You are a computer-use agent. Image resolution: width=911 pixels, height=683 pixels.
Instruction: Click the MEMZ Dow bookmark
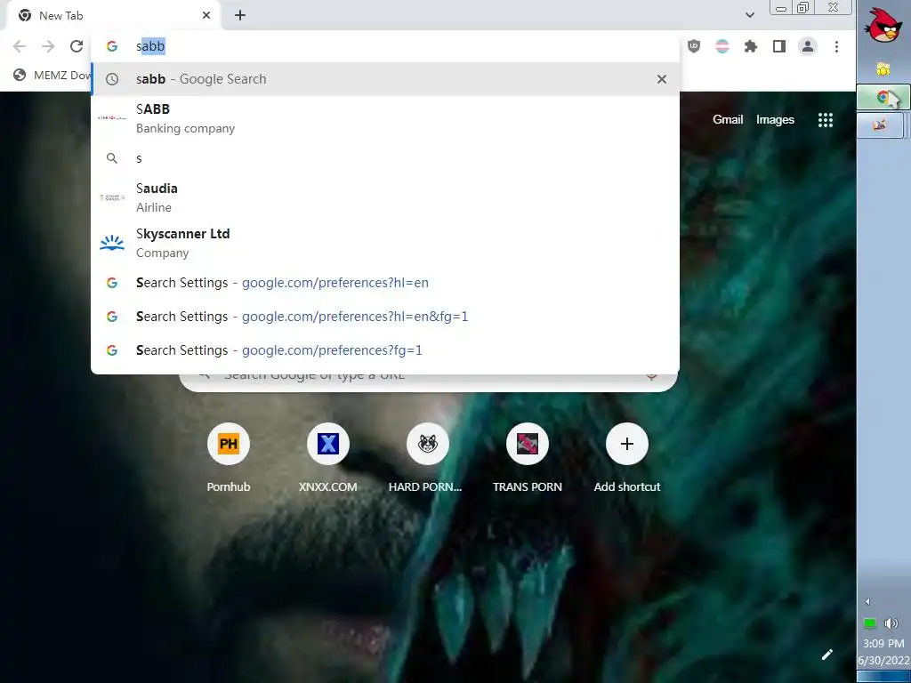[52, 75]
